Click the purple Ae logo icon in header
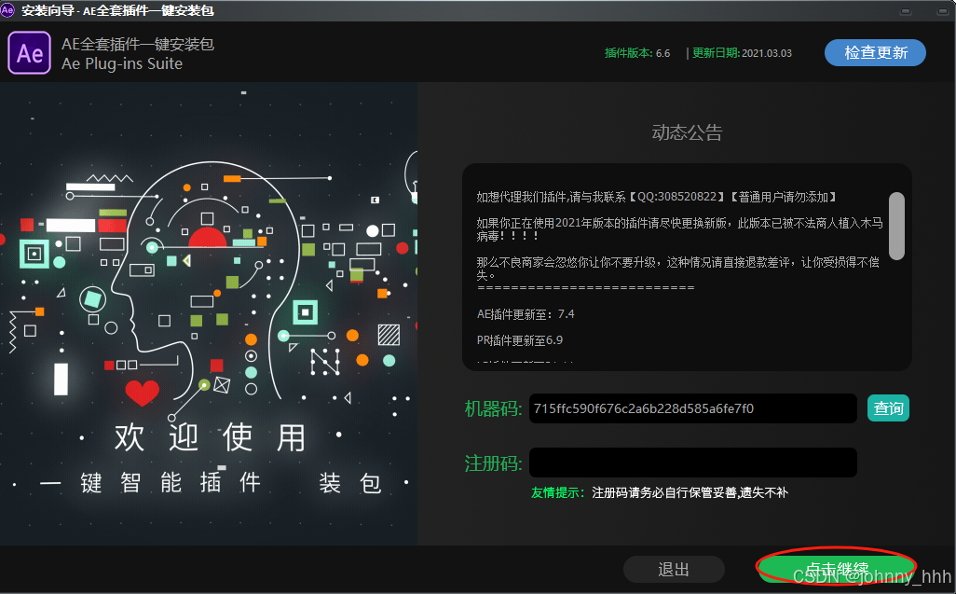Viewport: 956px width, 594px height. (29, 53)
